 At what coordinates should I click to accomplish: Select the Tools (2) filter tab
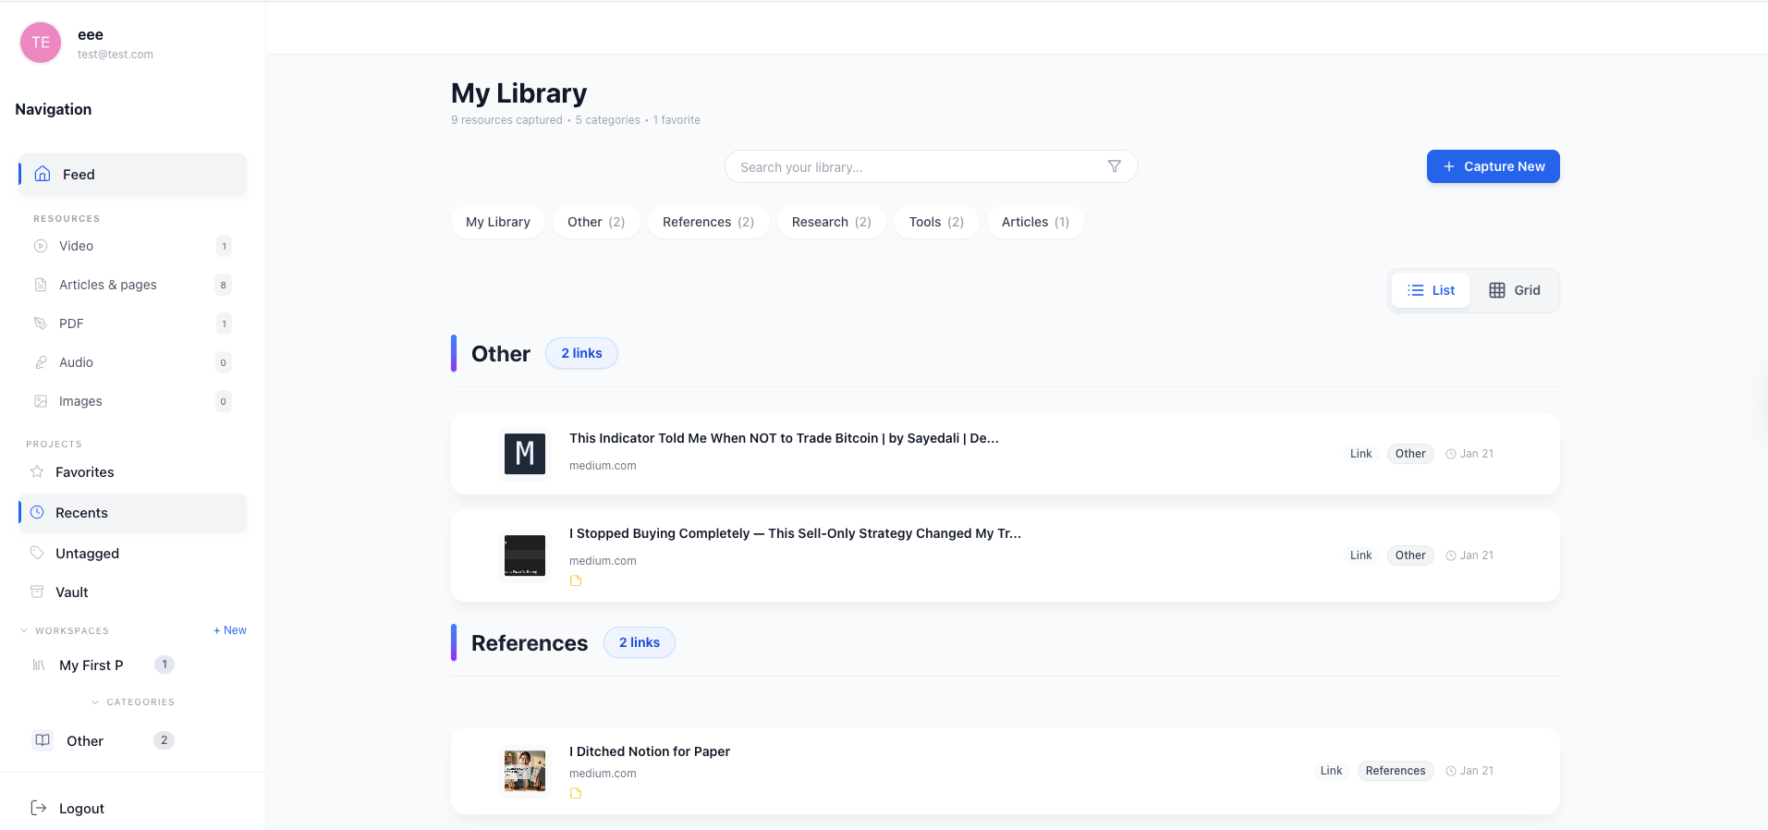(x=936, y=222)
